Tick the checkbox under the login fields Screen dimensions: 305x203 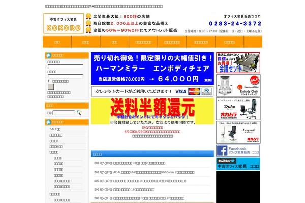coord(49,81)
